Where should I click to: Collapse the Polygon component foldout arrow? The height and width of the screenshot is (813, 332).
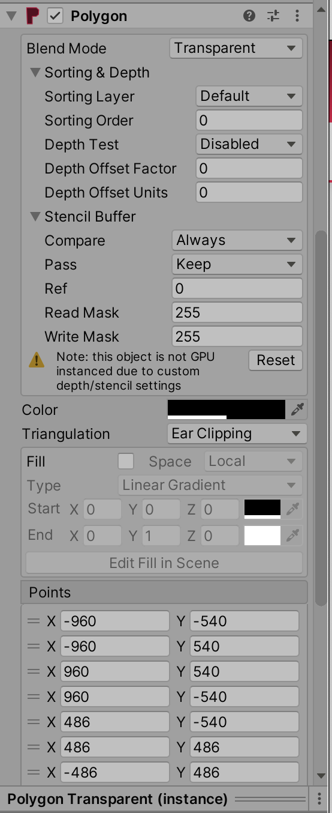coord(11,16)
